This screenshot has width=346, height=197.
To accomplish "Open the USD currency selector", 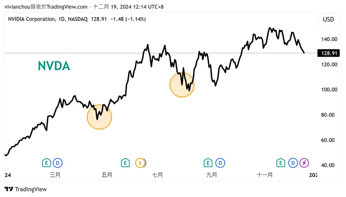I will coord(328,20).
